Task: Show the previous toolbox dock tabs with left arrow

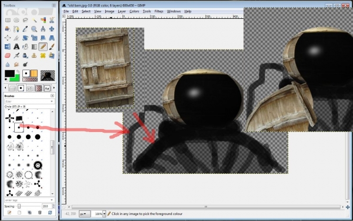Action: [x=6, y=88]
